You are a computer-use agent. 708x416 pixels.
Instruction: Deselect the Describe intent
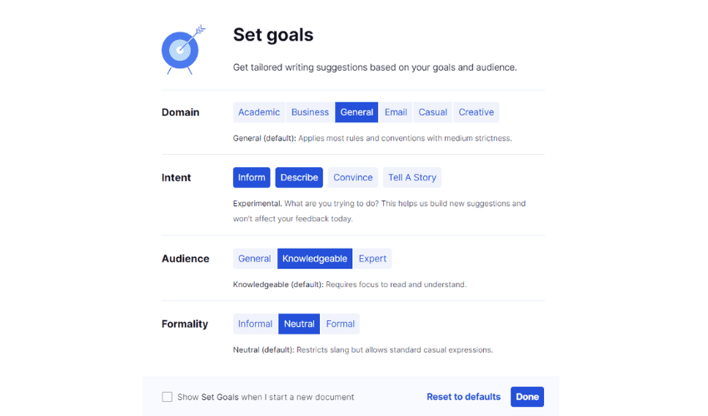(299, 177)
